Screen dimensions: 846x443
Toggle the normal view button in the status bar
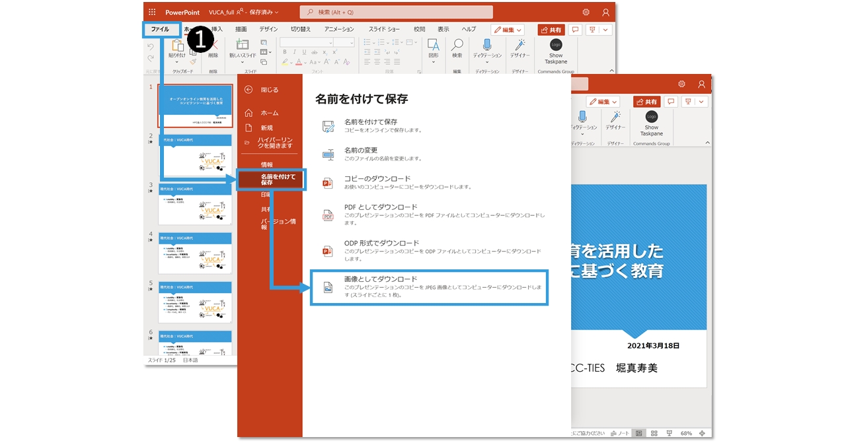(x=638, y=433)
